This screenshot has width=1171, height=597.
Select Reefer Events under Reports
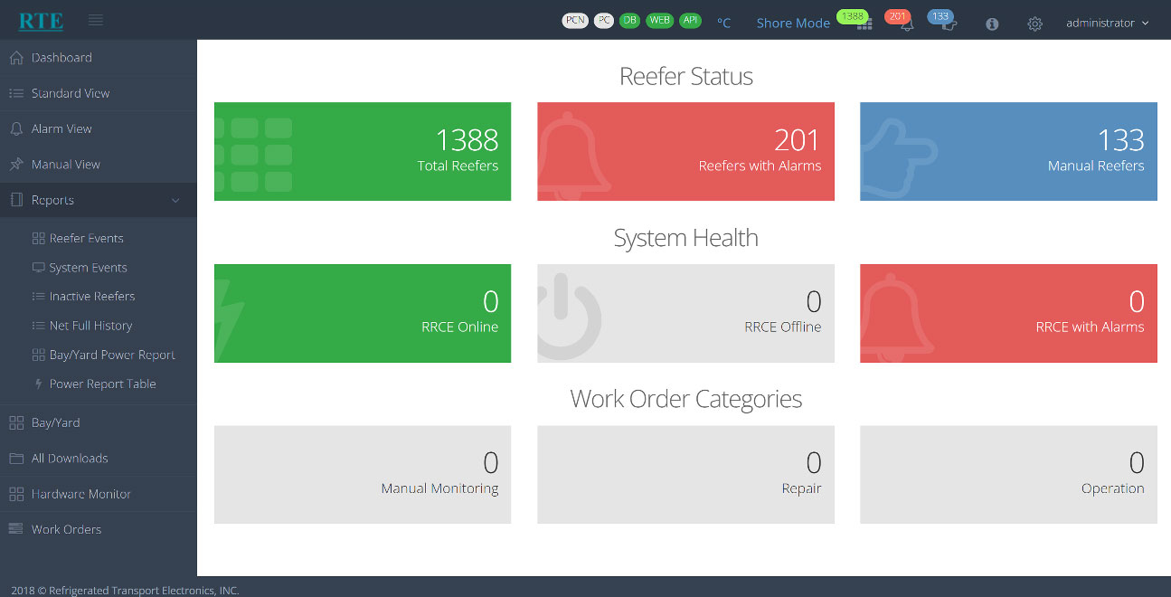coord(86,239)
